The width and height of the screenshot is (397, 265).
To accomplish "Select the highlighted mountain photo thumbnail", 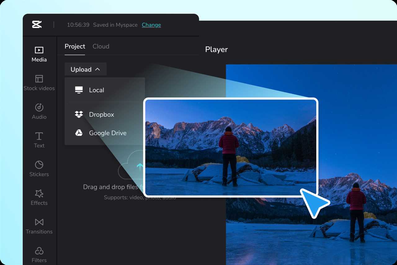I will click(231, 147).
